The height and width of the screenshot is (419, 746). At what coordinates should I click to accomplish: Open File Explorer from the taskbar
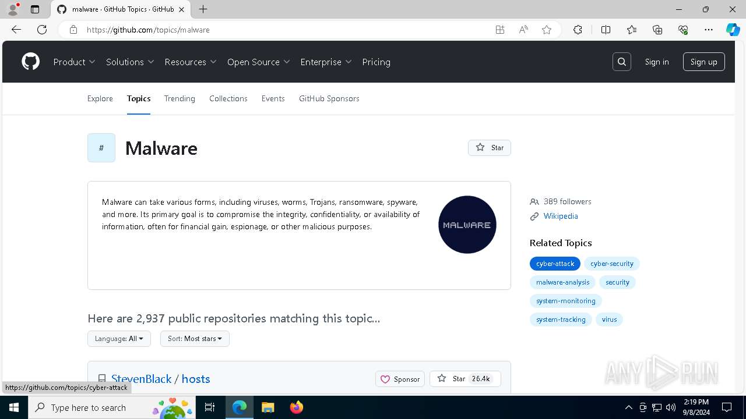(268, 407)
